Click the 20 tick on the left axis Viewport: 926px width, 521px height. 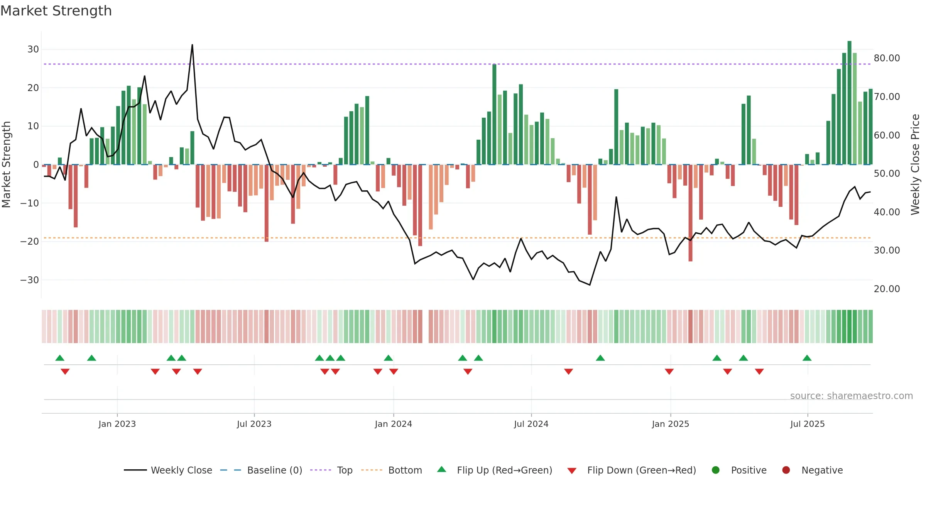33,88
